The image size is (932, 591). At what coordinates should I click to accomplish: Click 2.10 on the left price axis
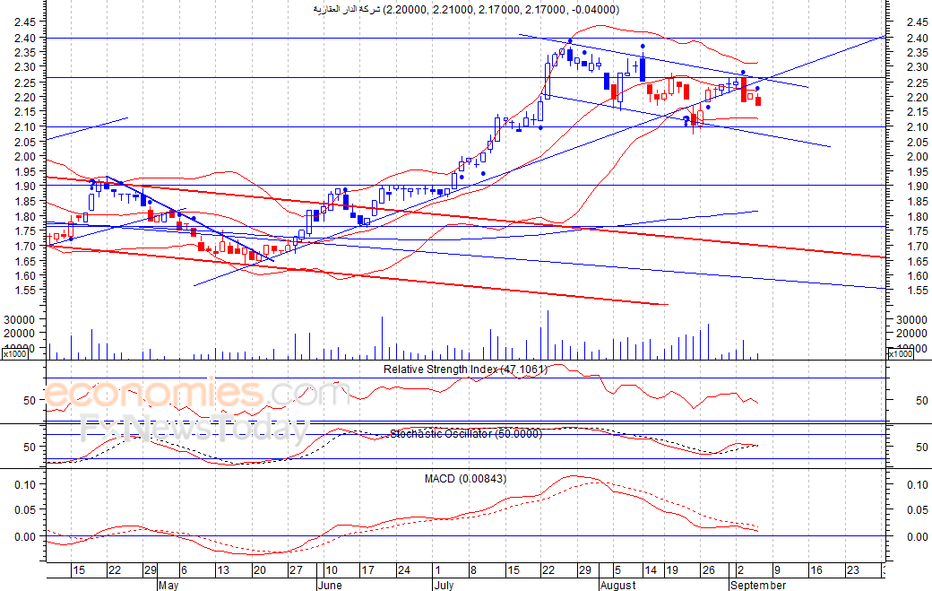(25, 126)
